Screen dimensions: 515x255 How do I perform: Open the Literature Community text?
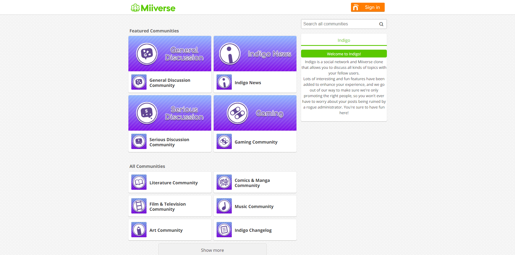(173, 183)
